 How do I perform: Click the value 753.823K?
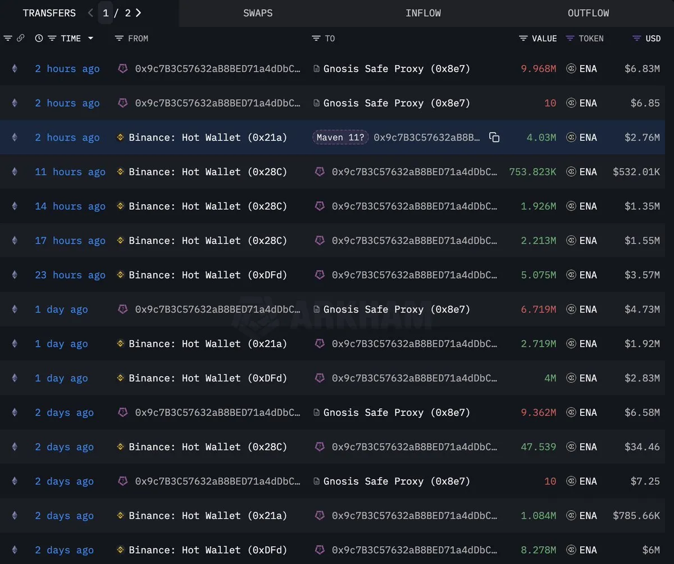532,172
